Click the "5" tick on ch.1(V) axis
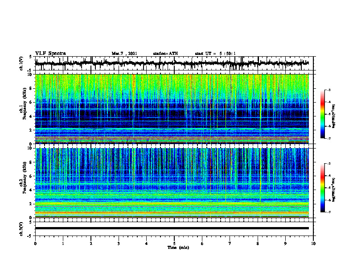 tap(31, 57)
